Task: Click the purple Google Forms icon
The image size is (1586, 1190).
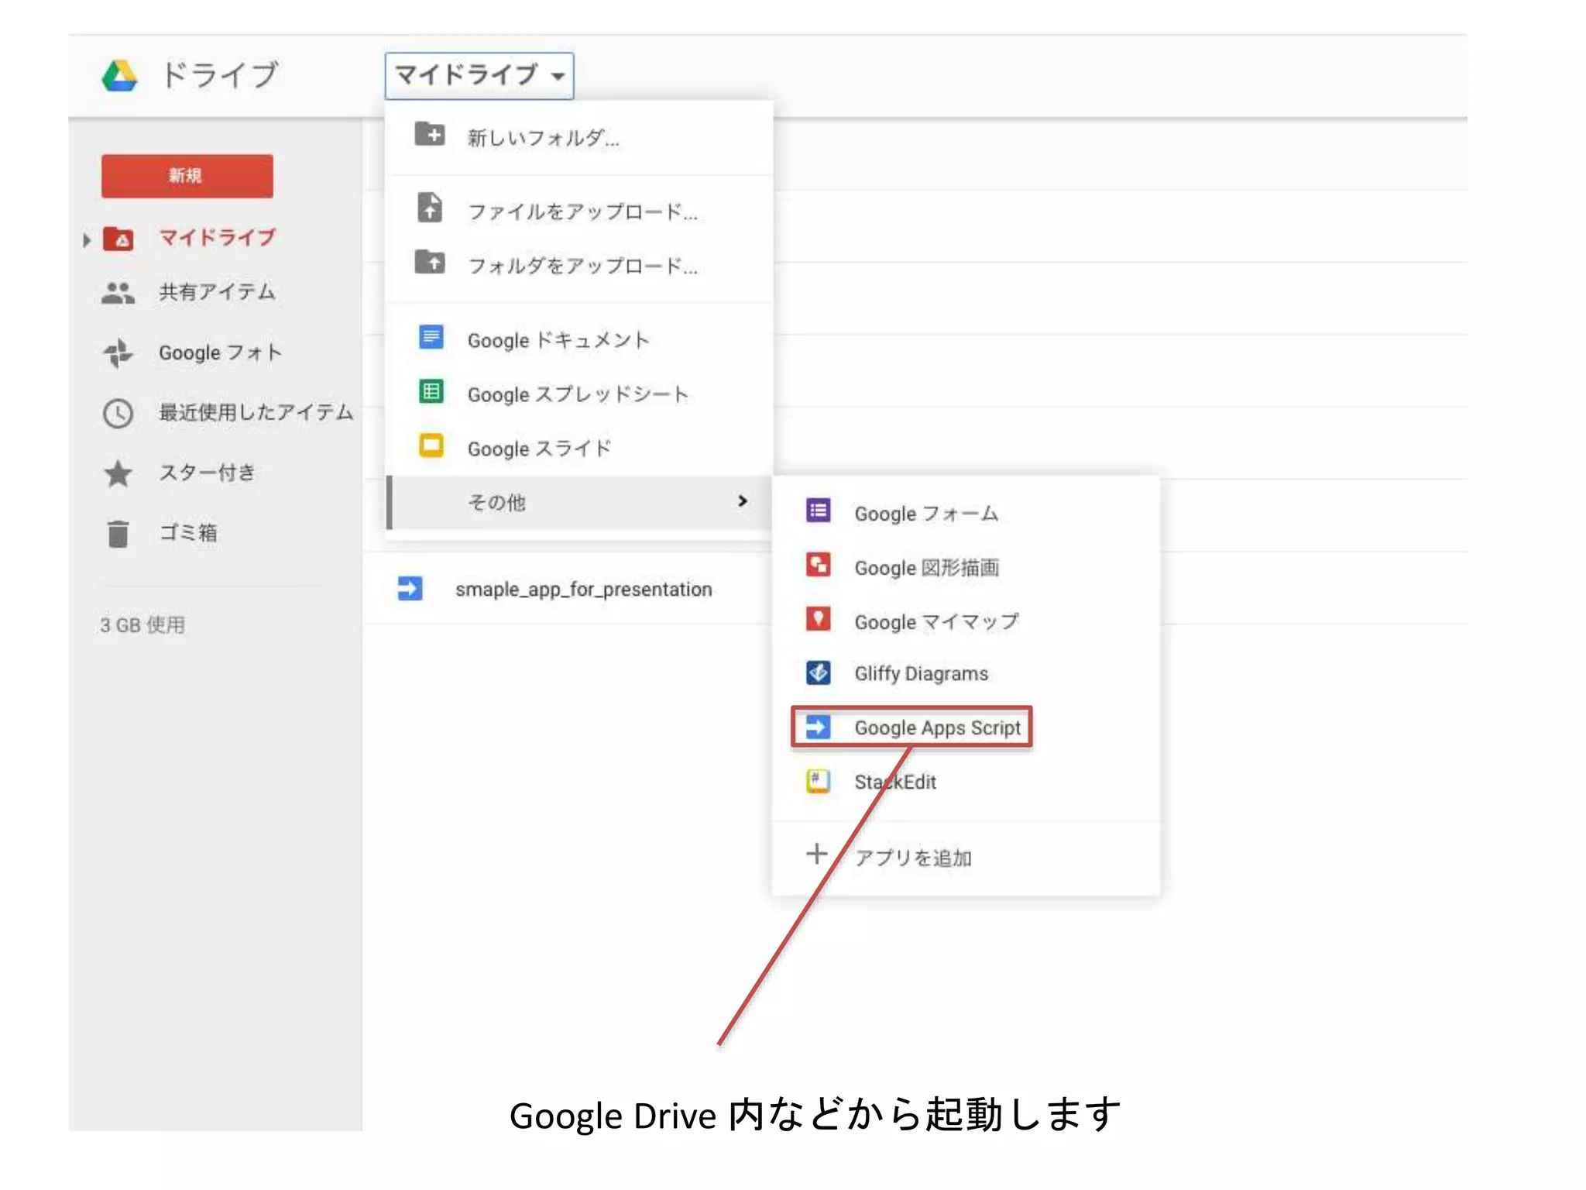Action: click(818, 511)
